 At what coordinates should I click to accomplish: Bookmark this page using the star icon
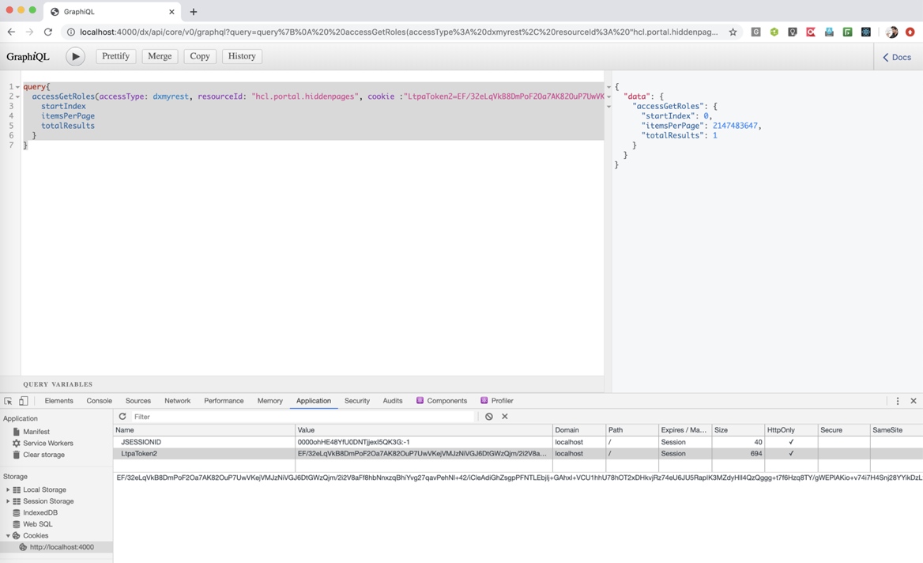click(x=733, y=32)
